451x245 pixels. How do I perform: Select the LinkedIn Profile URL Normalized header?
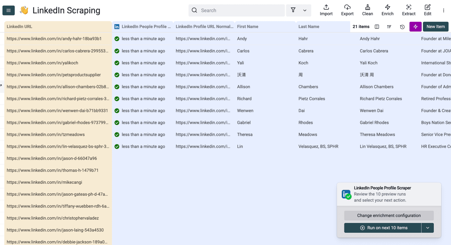pyautogui.click(x=204, y=27)
